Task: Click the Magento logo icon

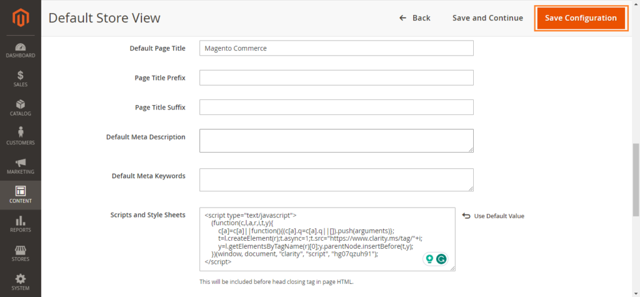Action: [21, 18]
